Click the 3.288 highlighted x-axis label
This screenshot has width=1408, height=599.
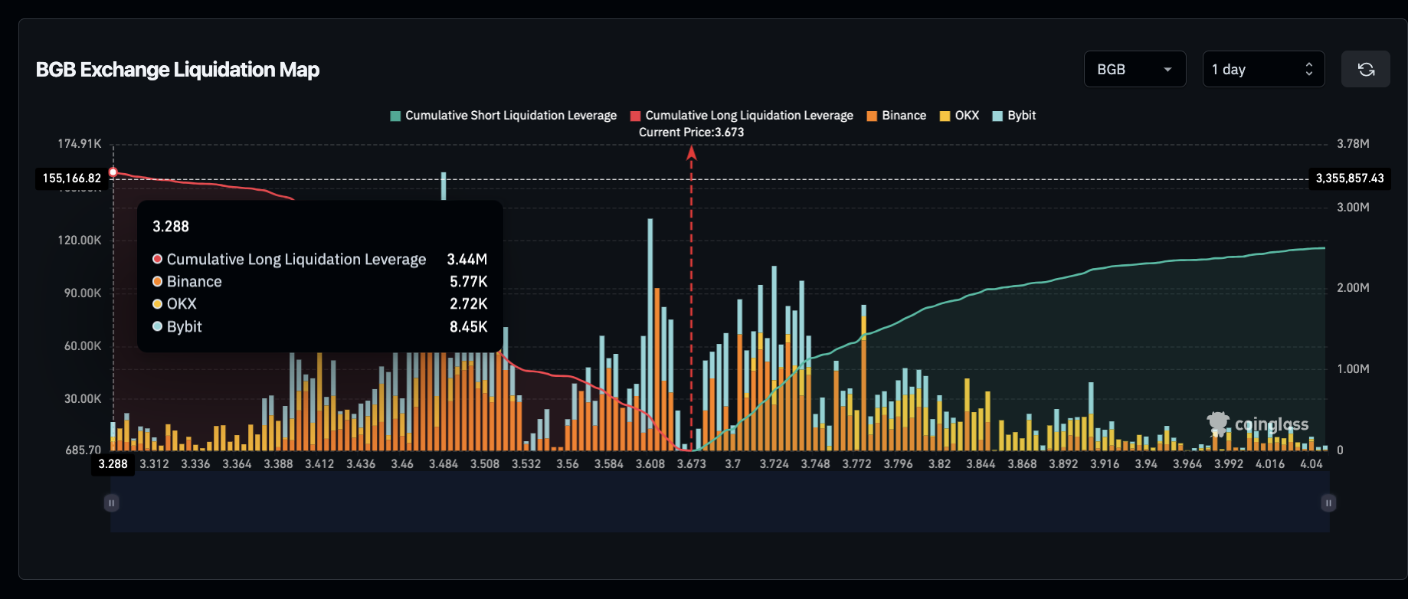coord(113,464)
